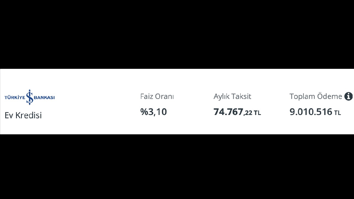354x199 pixels.
Task: Select the 9.010.516 total payment amount
Action: pos(311,112)
